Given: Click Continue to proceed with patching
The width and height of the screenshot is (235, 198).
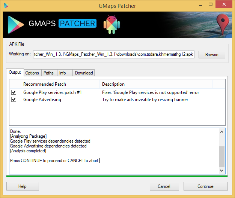Looking at the screenshot, I should click(x=205, y=186).
